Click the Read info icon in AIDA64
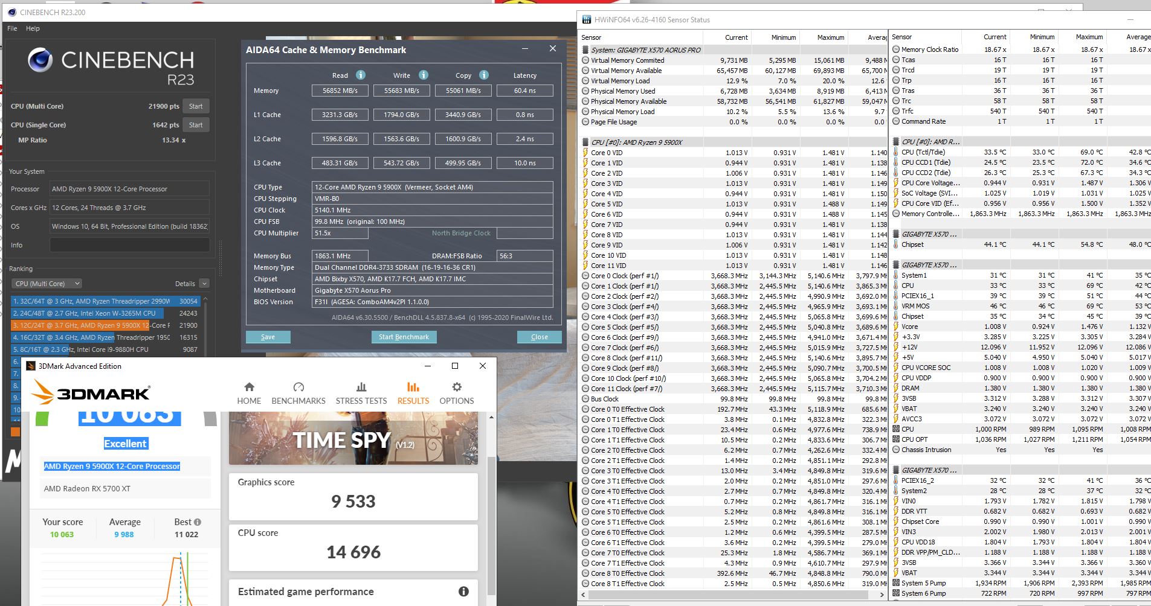This screenshot has width=1151, height=606. (361, 75)
